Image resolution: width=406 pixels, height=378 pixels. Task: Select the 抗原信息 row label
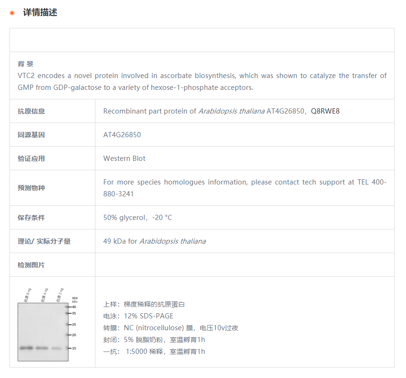[x=31, y=111]
